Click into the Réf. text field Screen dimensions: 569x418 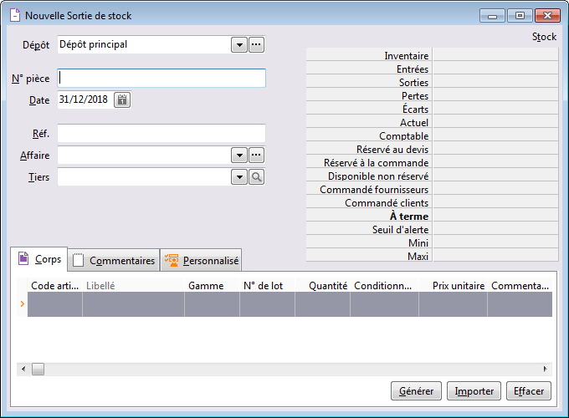tap(161, 134)
